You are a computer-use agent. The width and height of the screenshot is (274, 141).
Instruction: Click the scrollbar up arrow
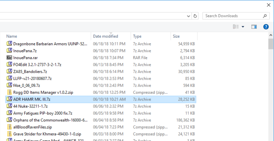271,35
